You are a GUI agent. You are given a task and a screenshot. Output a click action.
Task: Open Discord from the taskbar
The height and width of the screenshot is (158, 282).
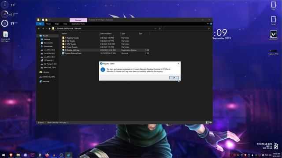26,155
